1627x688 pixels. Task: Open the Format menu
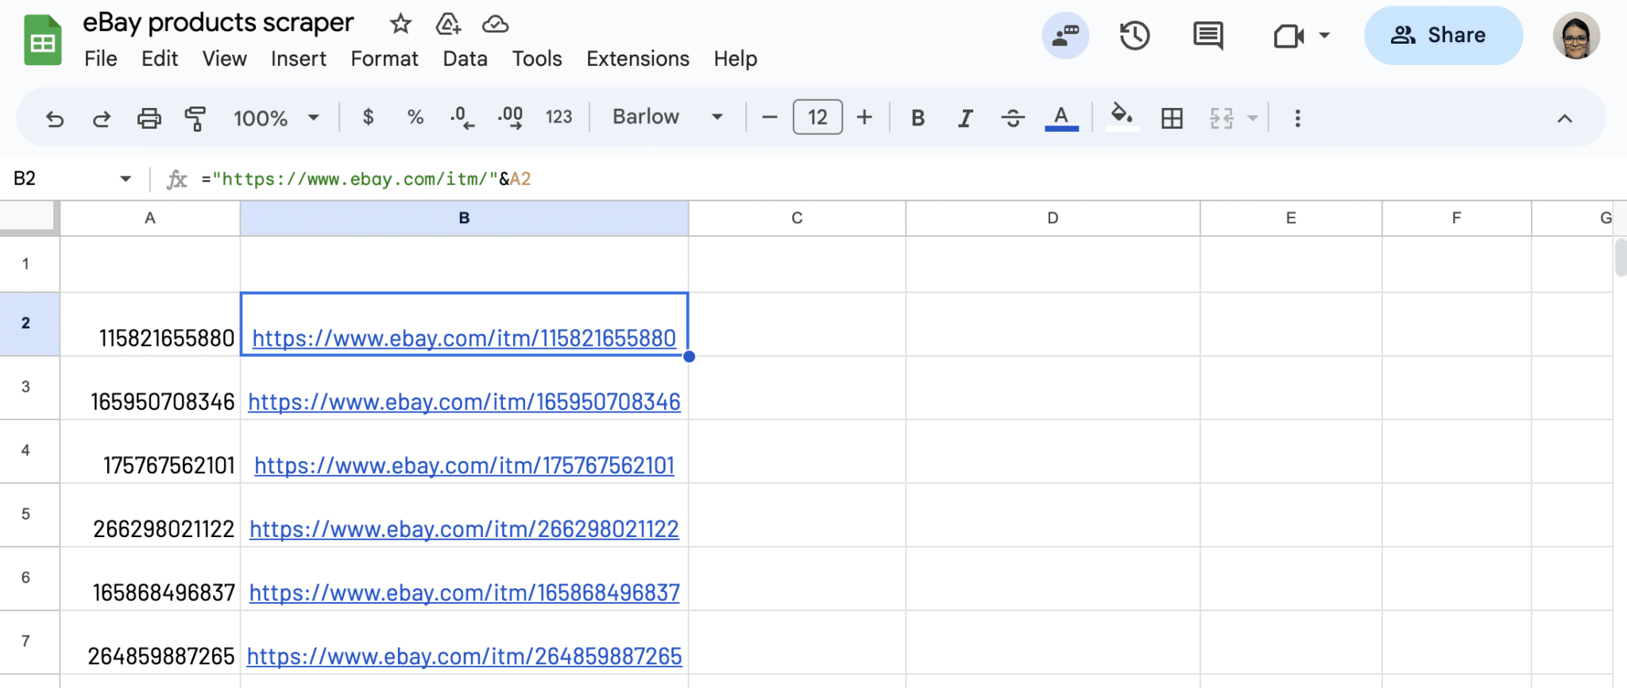385,59
